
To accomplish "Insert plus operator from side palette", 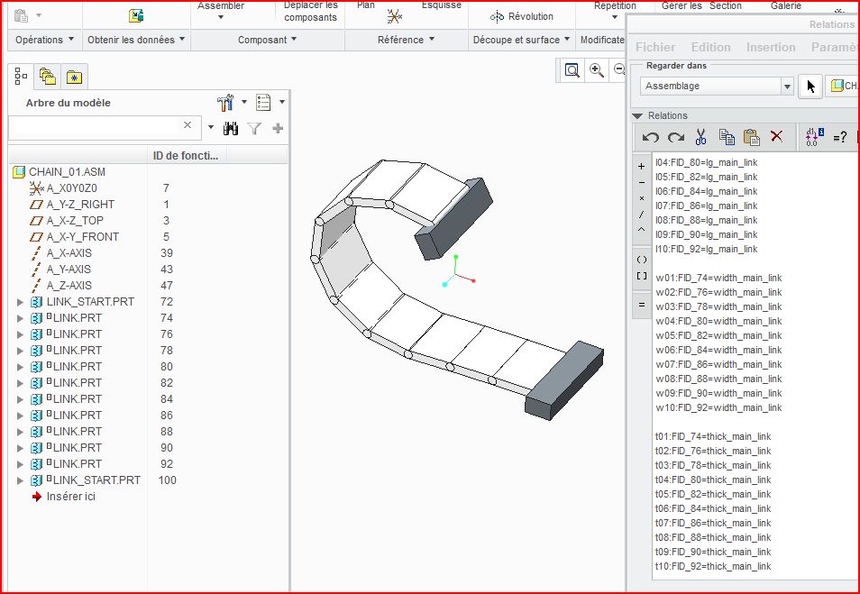I will click(642, 167).
